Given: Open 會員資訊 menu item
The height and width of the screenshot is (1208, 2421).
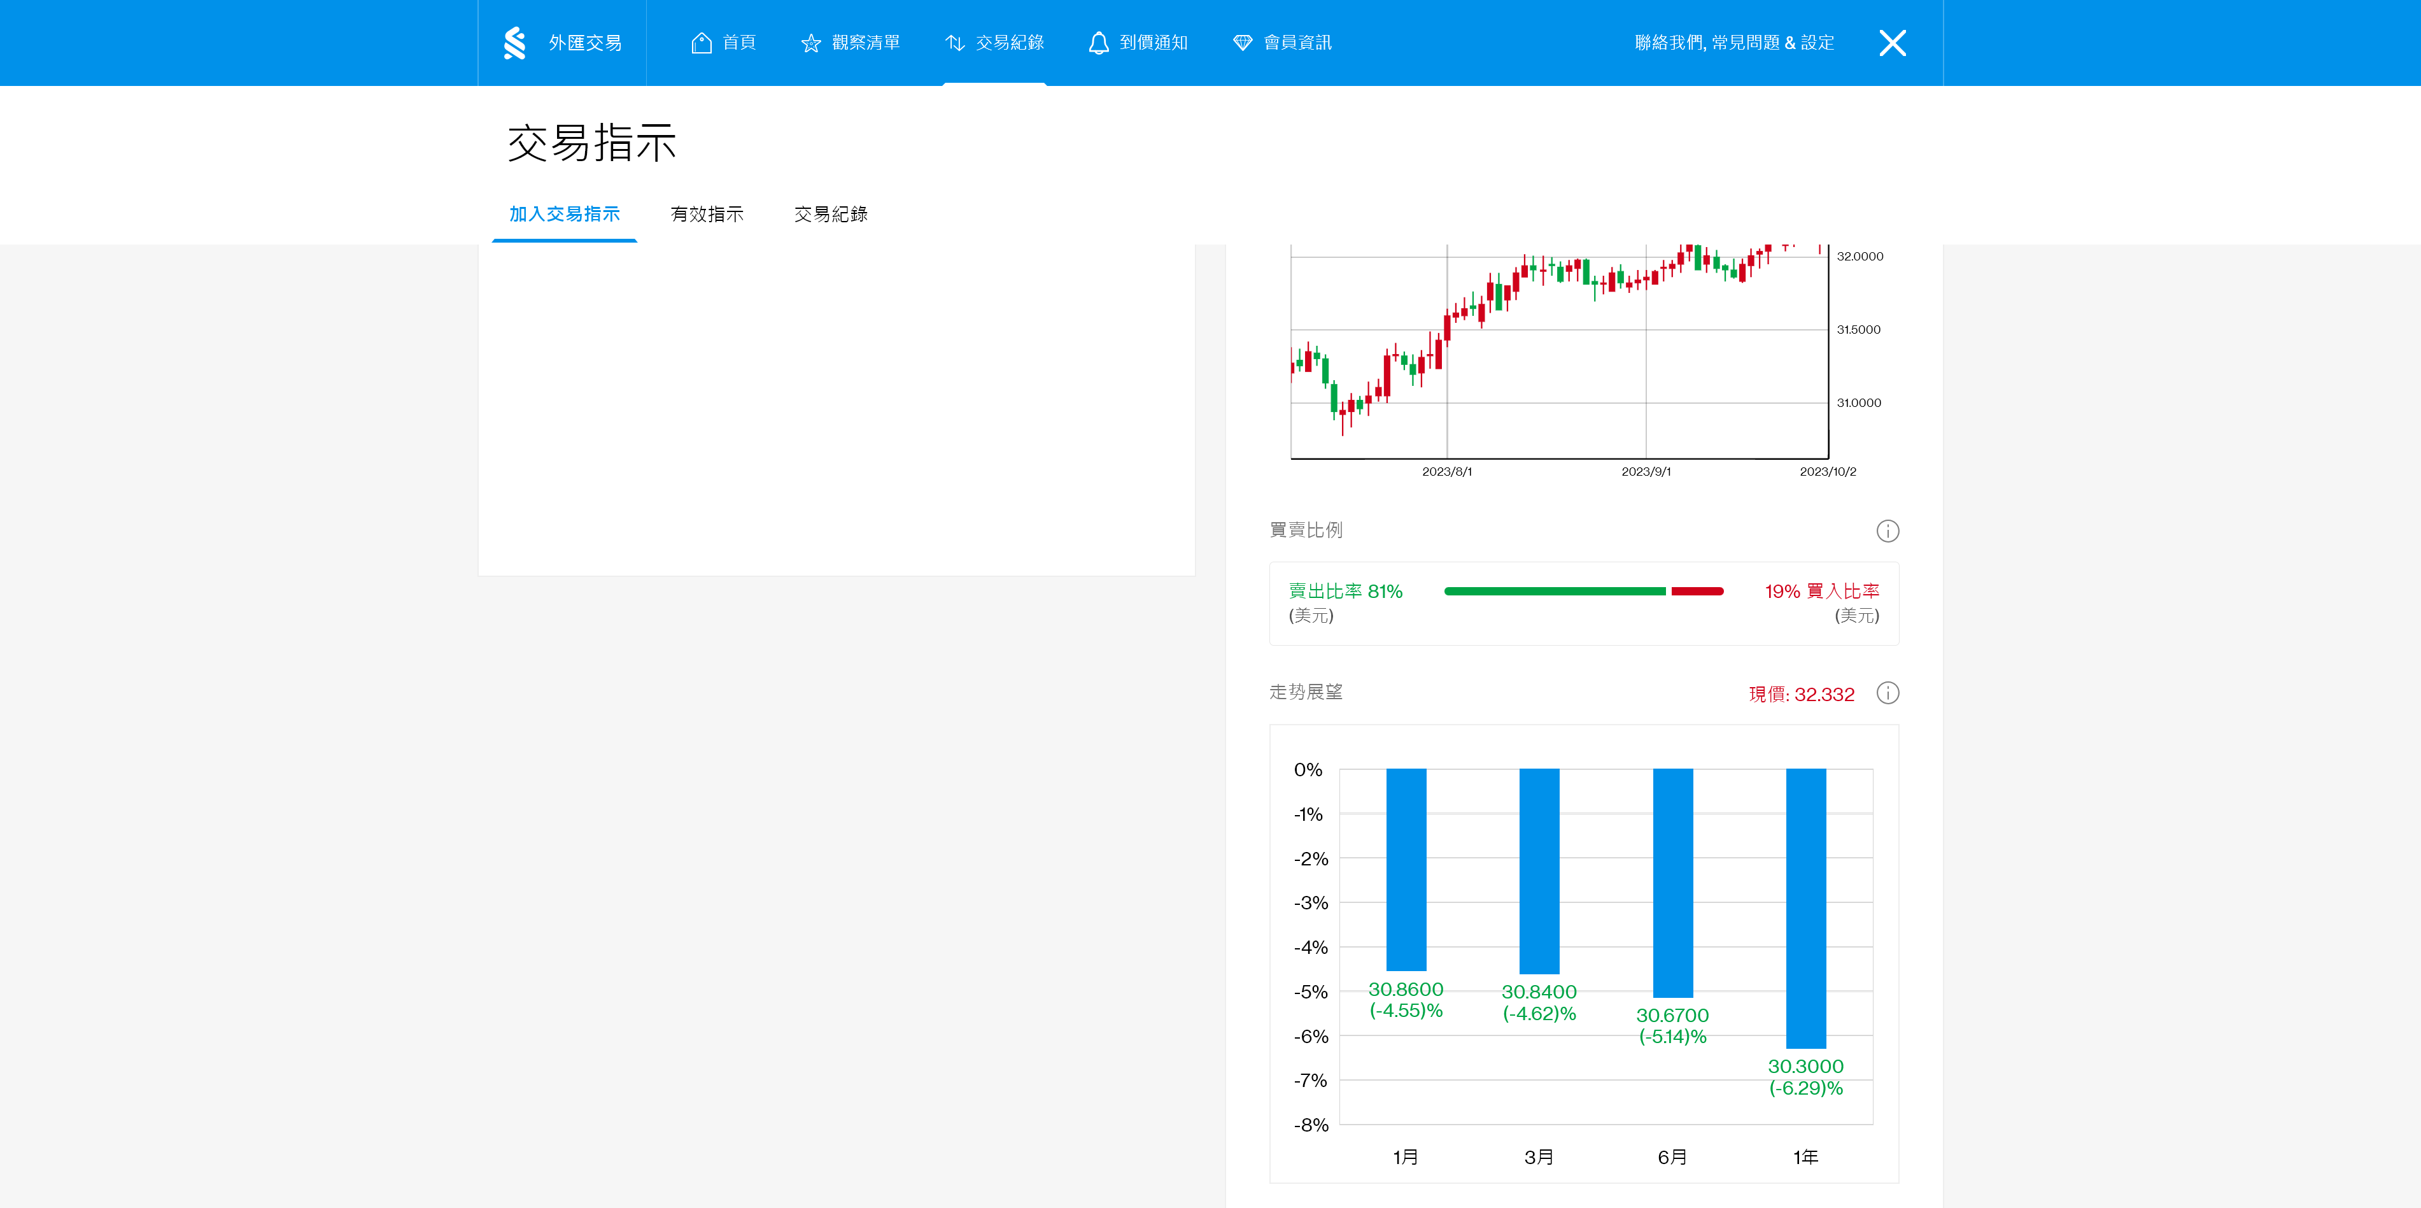Looking at the screenshot, I should click(1297, 43).
